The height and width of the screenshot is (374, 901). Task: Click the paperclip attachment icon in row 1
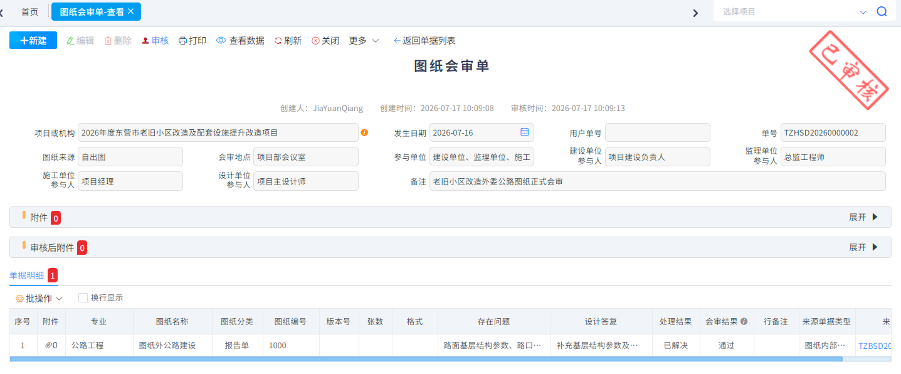[x=49, y=345]
